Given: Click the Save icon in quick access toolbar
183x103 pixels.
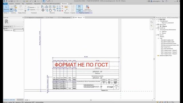Looking at the screenshot, I should point(11,1).
